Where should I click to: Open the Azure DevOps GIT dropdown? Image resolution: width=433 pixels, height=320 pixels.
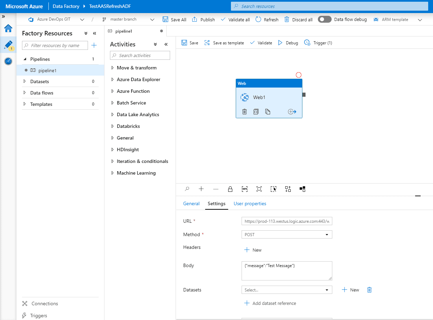[x=56, y=20]
